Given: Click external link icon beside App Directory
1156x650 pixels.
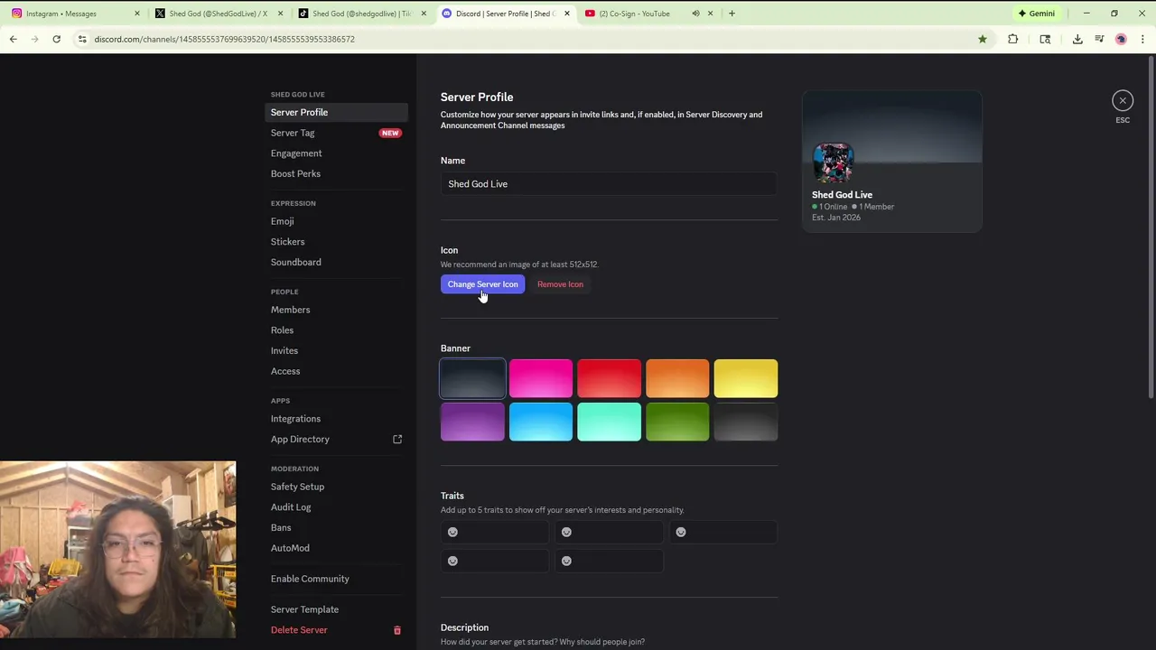Looking at the screenshot, I should [x=397, y=439].
